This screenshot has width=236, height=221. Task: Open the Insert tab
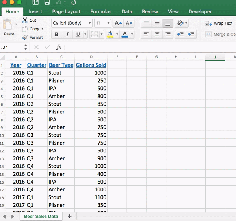[x=35, y=11]
